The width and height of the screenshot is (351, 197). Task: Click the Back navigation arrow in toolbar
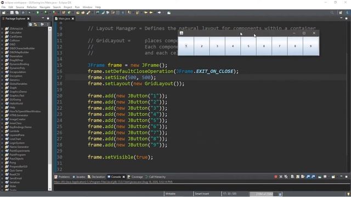point(151,13)
